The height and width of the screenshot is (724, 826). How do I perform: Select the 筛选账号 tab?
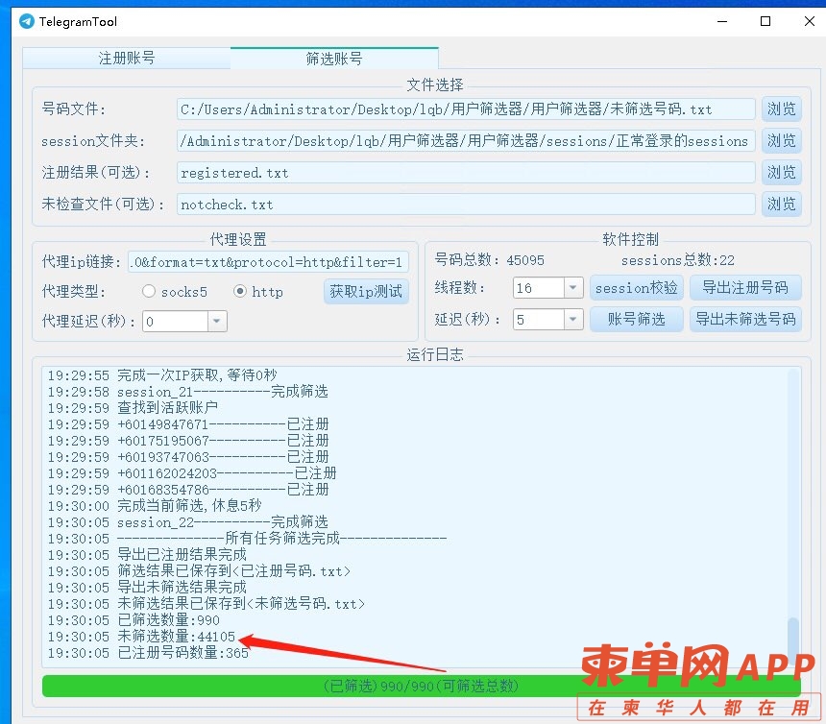point(334,58)
